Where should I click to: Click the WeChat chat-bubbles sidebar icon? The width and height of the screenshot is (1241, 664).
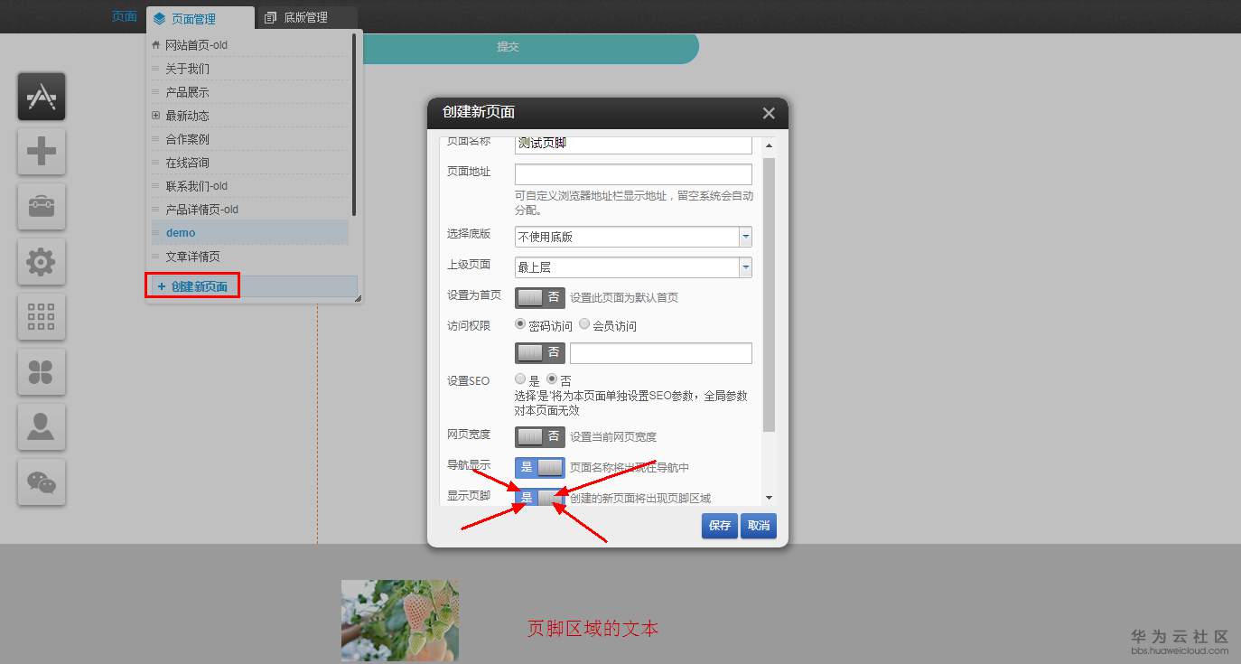click(x=42, y=482)
